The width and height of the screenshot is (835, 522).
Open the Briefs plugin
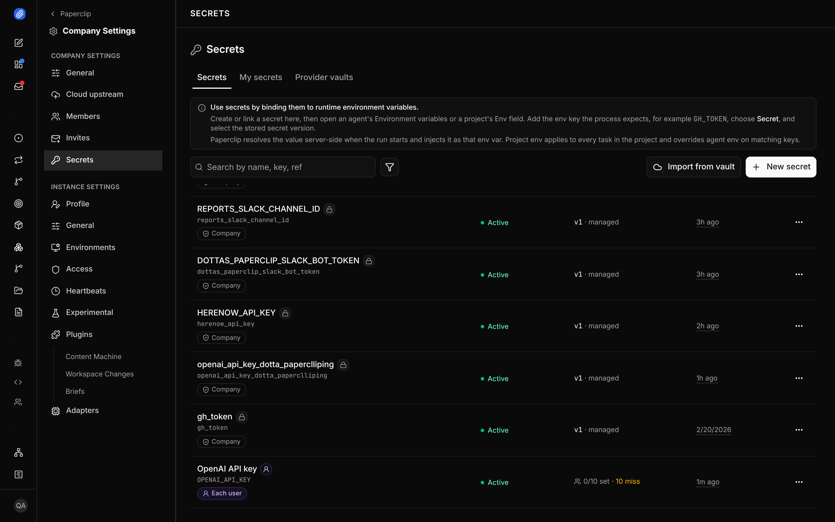pyautogui.click(x=75, y=391)
